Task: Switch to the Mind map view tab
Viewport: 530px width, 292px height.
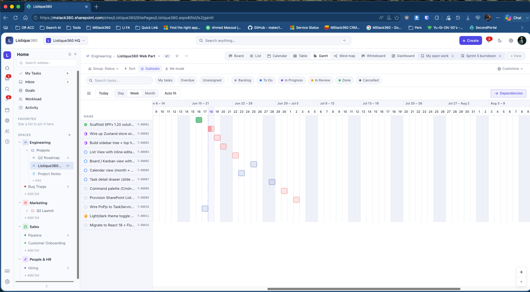Action: click(x=344, y=56)
